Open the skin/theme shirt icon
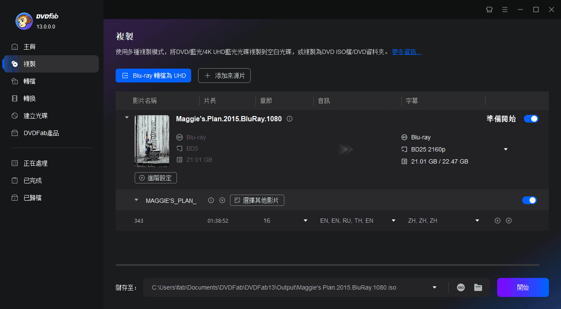This screenshot has width=561, height=309. (x=489, y=9)
